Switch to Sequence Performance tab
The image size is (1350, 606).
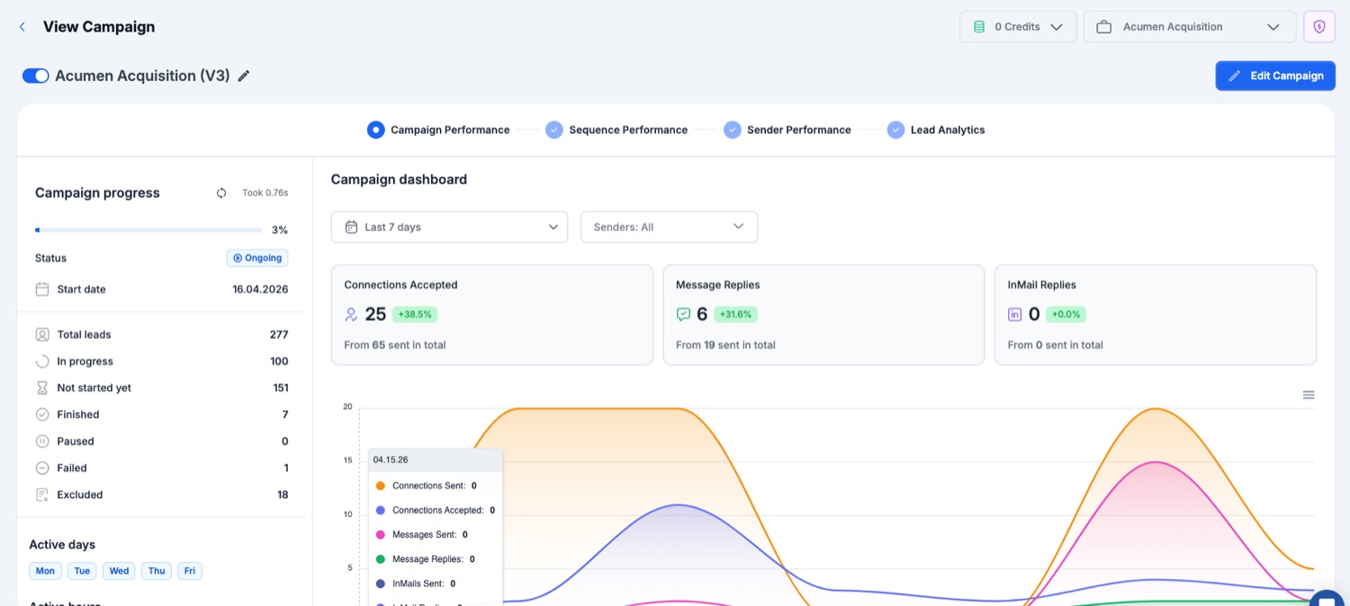coord(616,130)
